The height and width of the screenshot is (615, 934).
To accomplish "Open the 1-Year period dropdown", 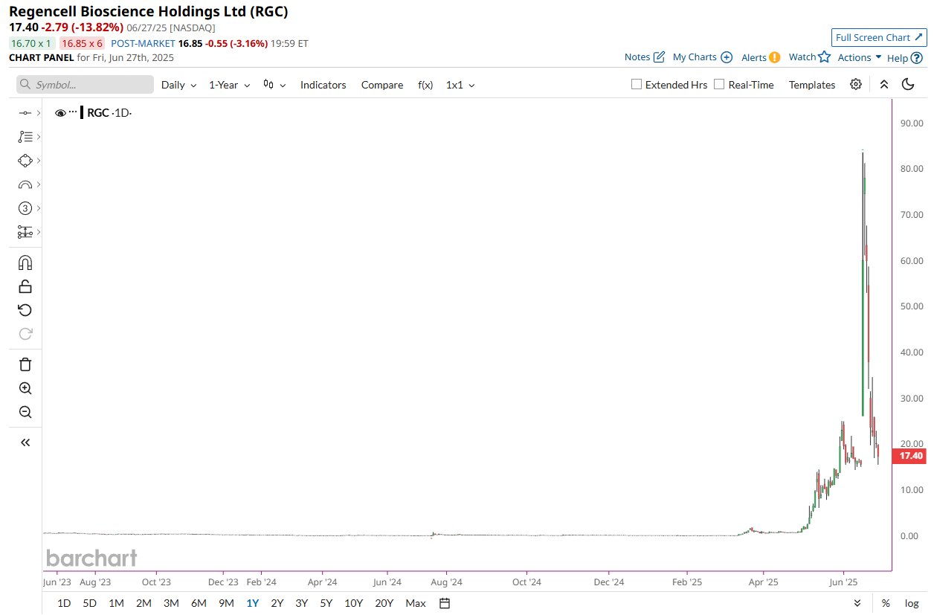I will [x=230, y=85].
